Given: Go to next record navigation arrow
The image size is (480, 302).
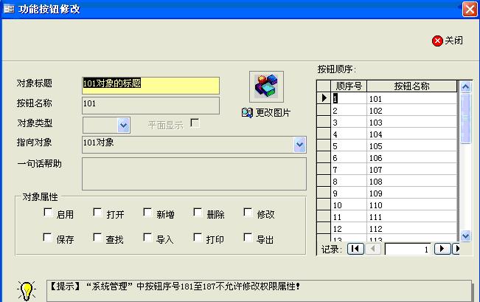Looking at the screenshot, I should [x=442, y=250].
